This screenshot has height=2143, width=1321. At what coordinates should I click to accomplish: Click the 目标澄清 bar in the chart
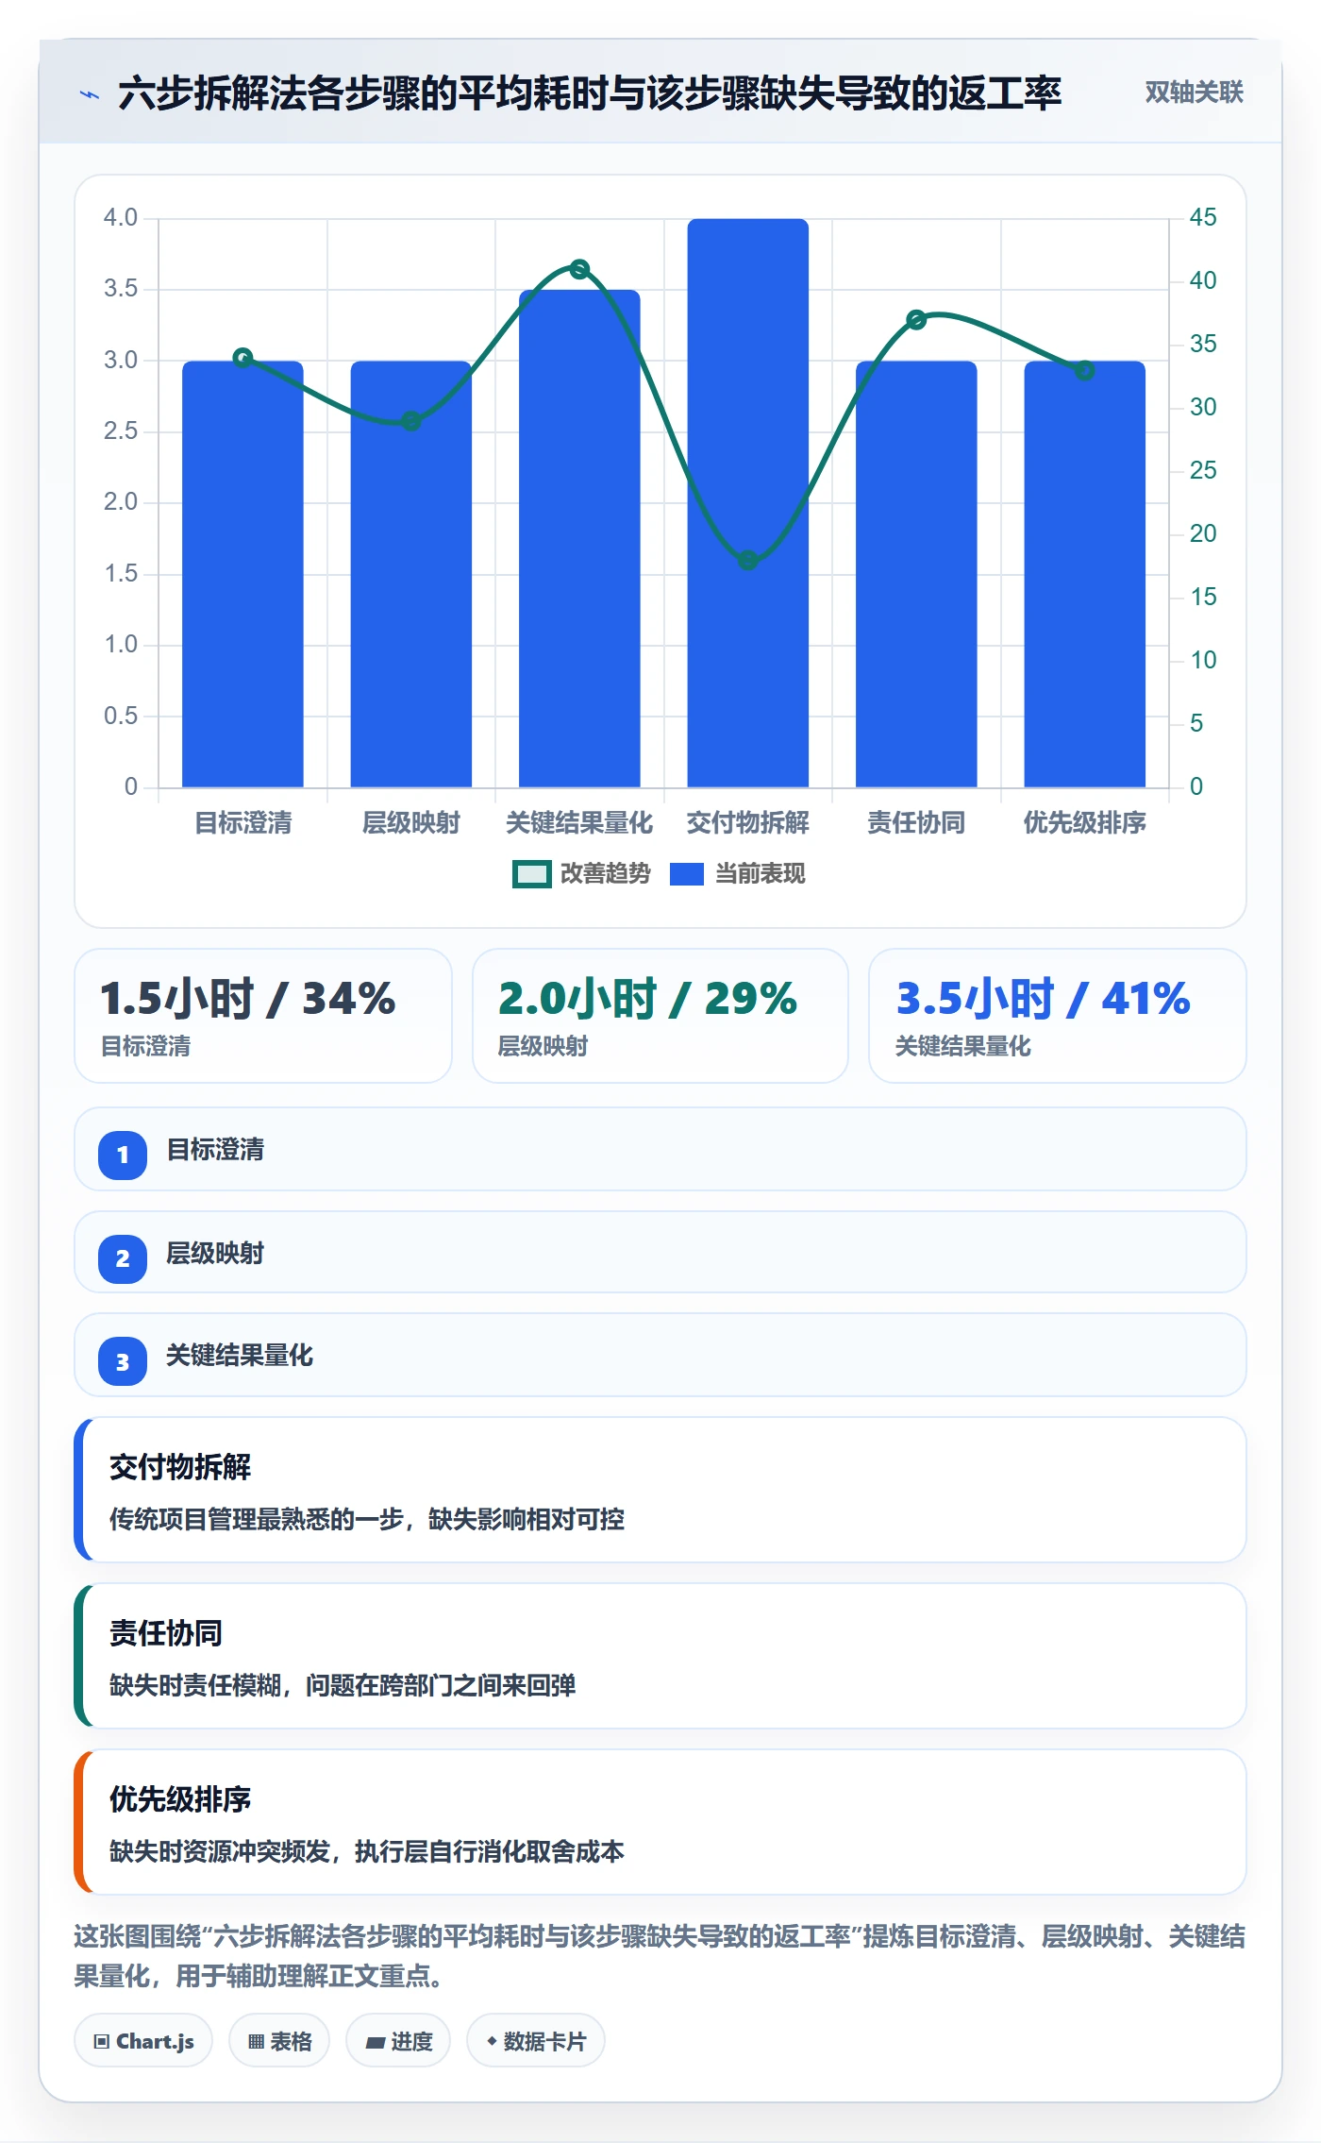[242, 574]
